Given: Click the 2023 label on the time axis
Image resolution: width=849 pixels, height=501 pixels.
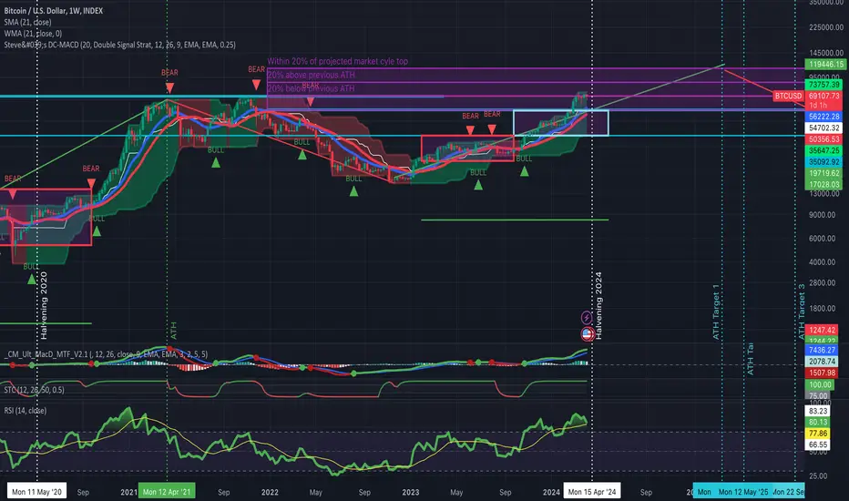Looking at the screenshot, I should (x=411, y=492).
